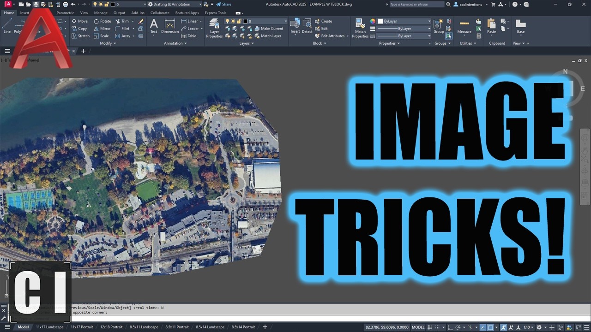Toggle 2D object snap in status bar
The image size is (591, 332).
(x=490, y=327)
